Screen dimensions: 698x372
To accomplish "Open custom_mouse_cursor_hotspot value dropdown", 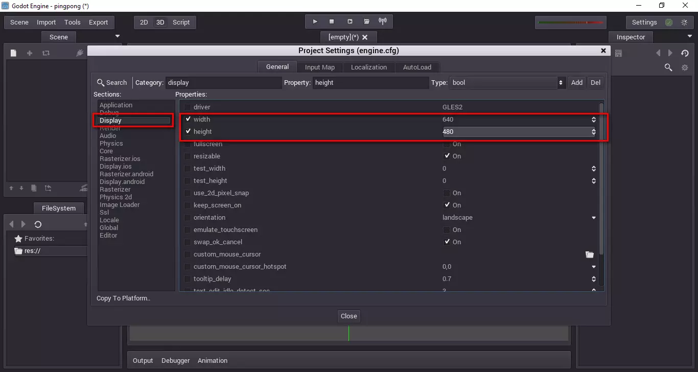I will (x=593, y=267).
